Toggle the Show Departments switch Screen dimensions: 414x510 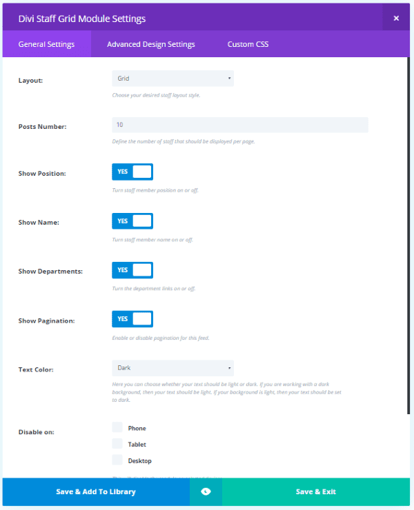tap(132, 270)
